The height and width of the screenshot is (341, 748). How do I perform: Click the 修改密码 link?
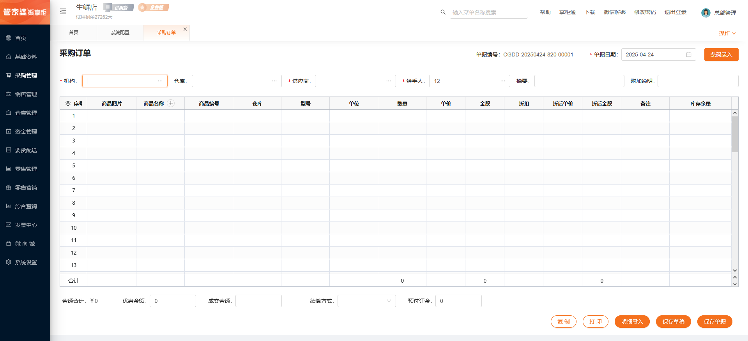[645, 12]
